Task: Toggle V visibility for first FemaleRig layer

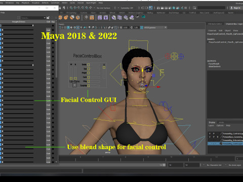Action: [210, 133]
